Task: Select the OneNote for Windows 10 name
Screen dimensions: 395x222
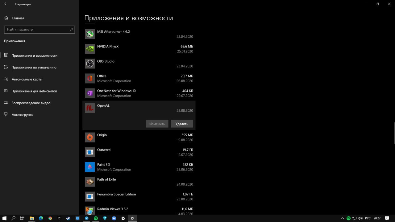Action: click(116, 91)
